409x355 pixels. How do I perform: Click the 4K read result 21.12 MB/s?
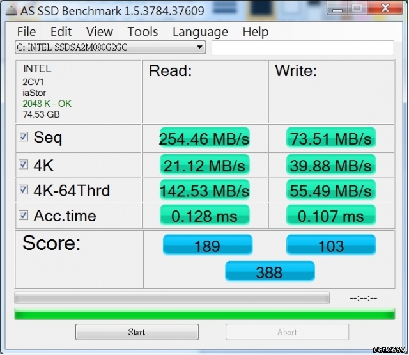(204, 165)
